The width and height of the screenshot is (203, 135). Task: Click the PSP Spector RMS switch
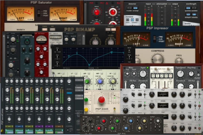(57, 64)
